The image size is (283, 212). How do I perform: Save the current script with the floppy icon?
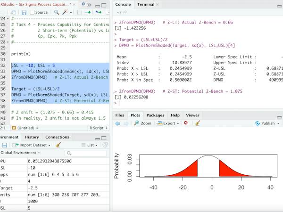(24, 12)
